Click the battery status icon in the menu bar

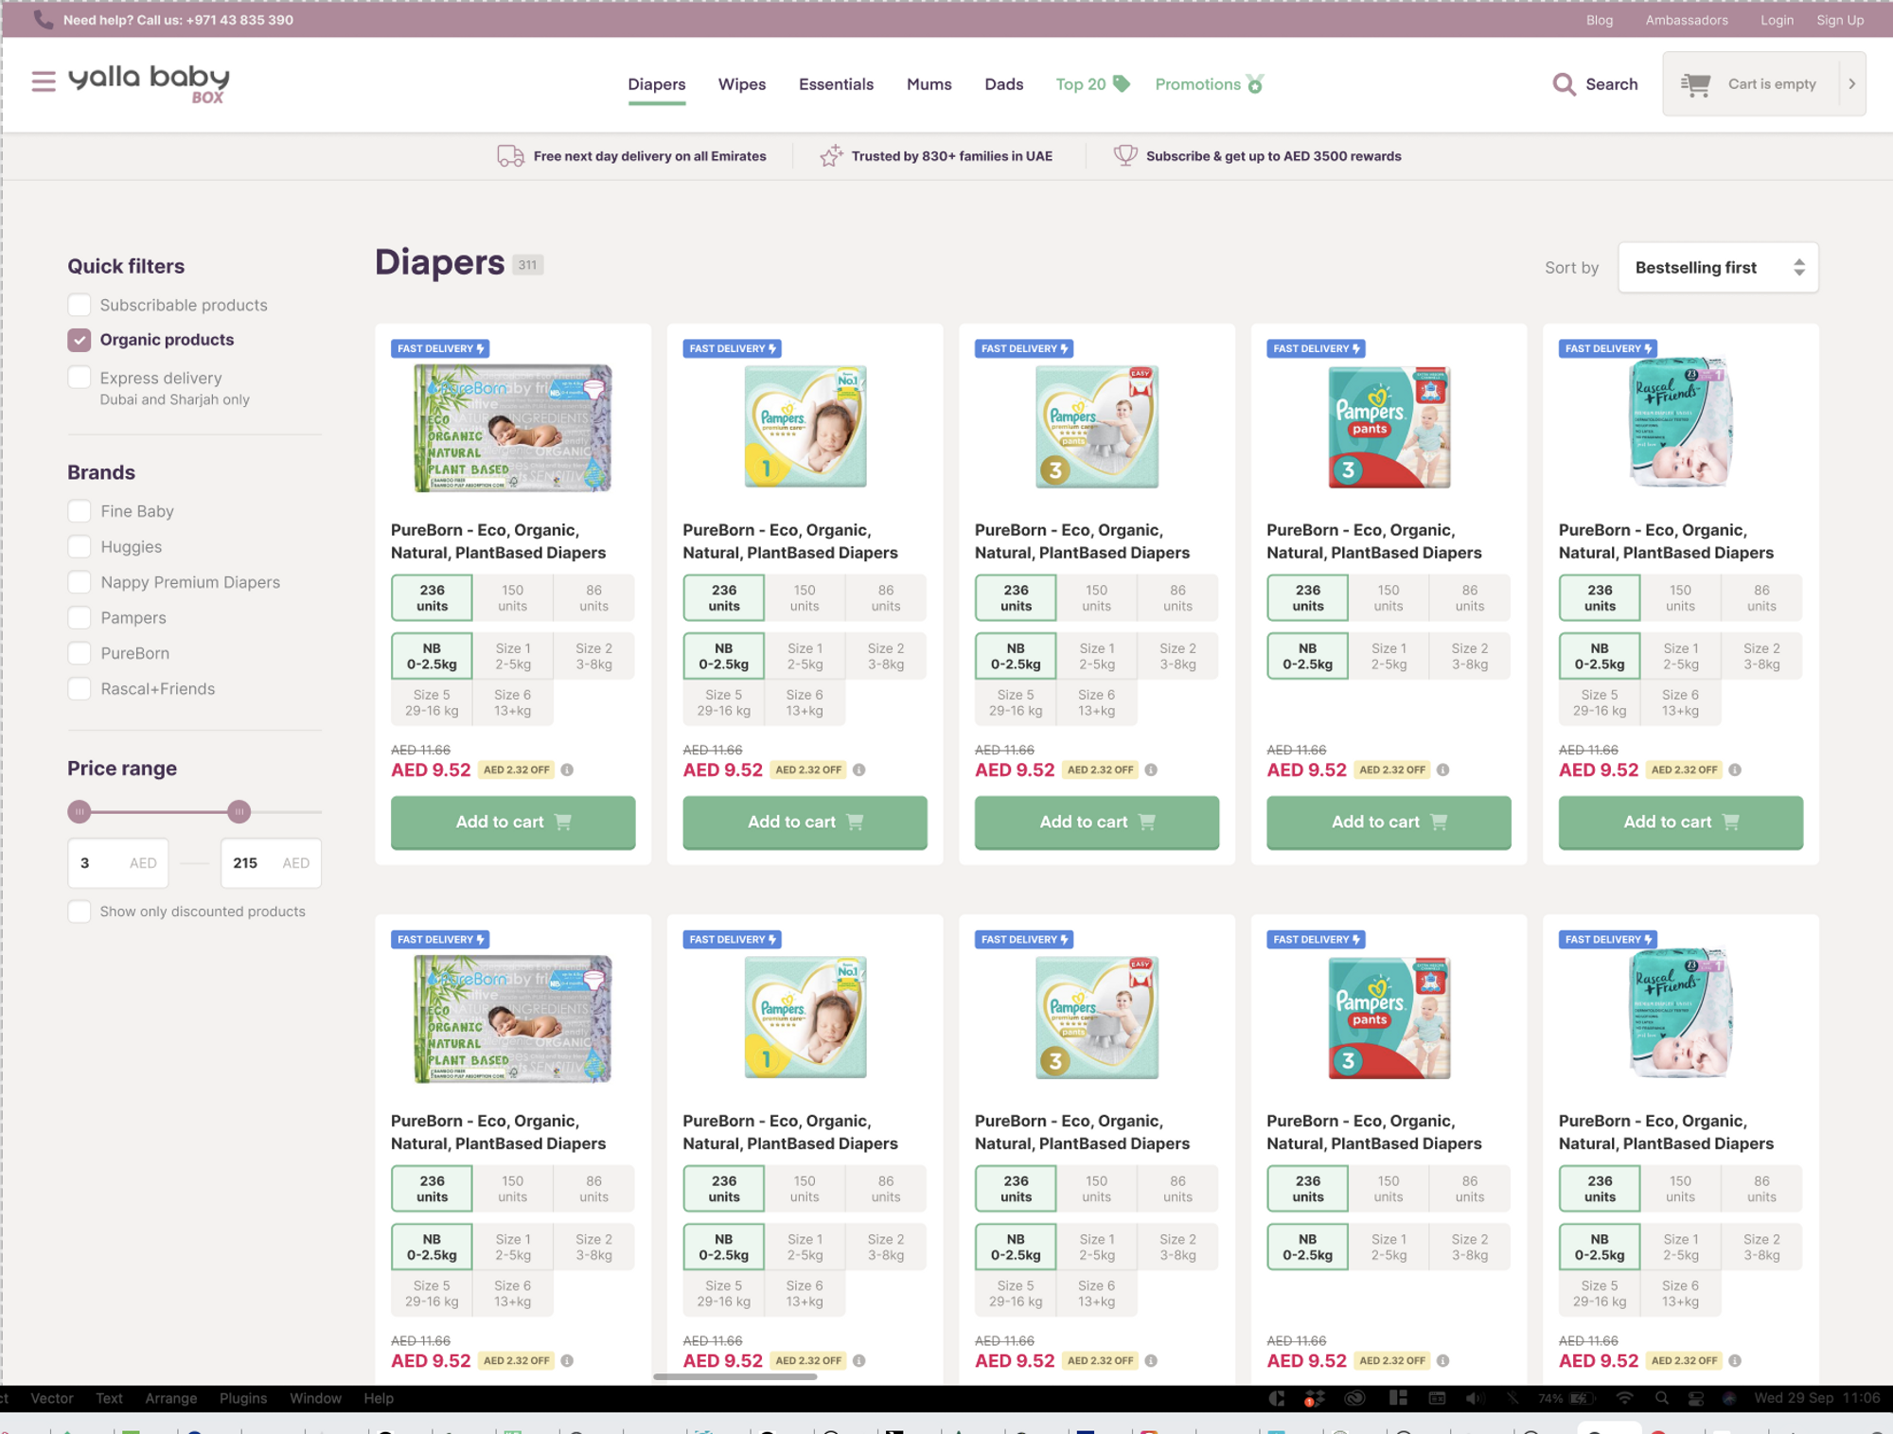[x=1580, y=1398]
